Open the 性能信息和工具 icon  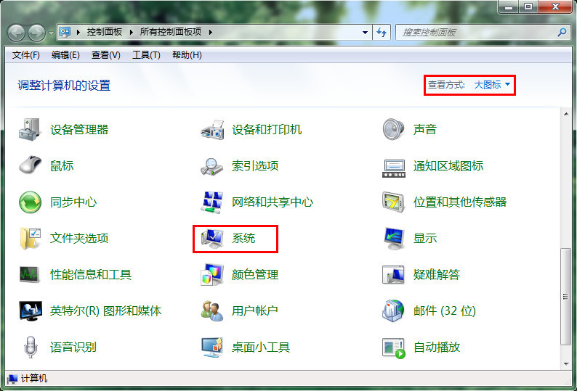(x=29, y=274)
